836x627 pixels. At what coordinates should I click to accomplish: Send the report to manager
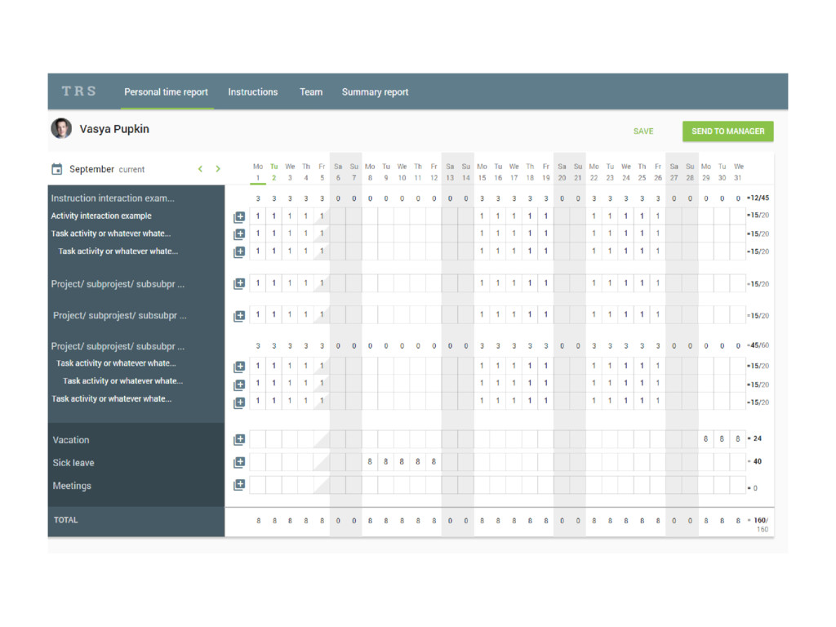click(727, 131)
